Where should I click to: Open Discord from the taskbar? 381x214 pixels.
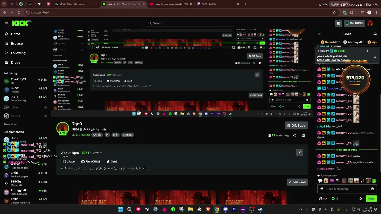coord(226,209)
